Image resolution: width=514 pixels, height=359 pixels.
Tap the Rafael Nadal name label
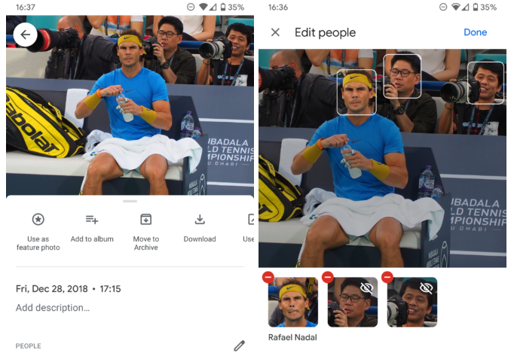coord(292,337)
